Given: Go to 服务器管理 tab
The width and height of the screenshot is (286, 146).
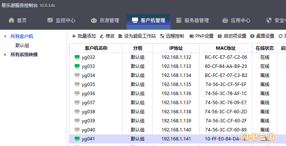Looking at the screenshot, I should click(x=192, y=20).
